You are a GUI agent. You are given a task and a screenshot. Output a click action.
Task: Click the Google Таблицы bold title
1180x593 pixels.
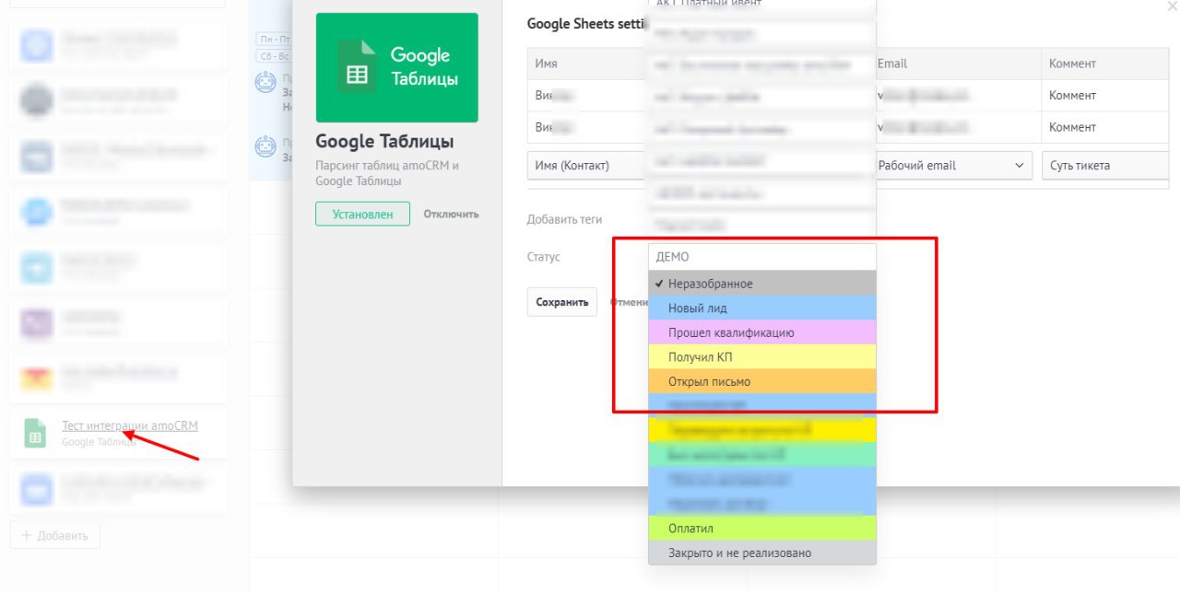(x=384, y=142)
